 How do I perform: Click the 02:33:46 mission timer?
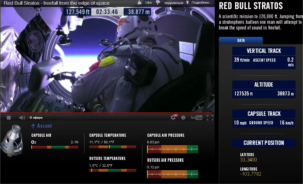pos(107,12)
